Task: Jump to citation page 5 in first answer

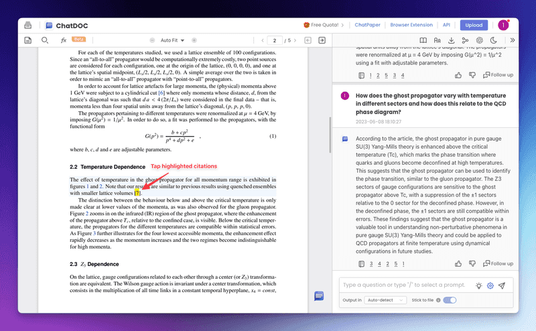Action: click(387, 76)
